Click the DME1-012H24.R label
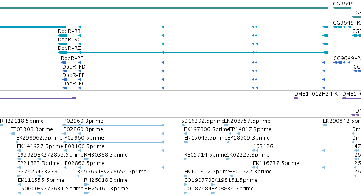The width and height of the screenshot is (361, 195). [316, 94]
